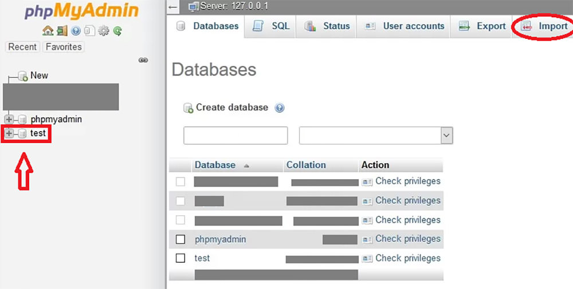Viewport: 573px width, 289px height.
Task: Select phpmyadmin in the navigation tree
Action: pos(56,120)
